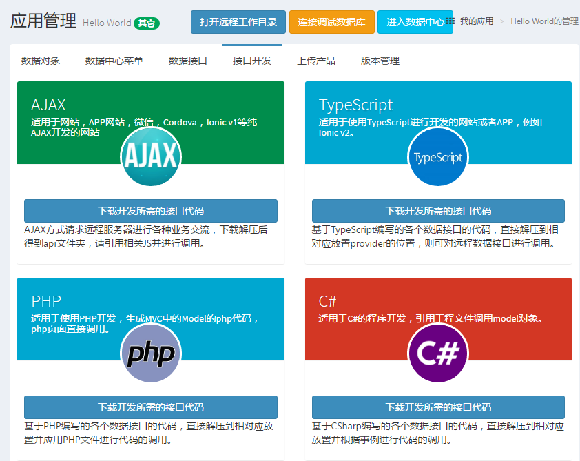Click the green 其它 badge

click(147, 23)
